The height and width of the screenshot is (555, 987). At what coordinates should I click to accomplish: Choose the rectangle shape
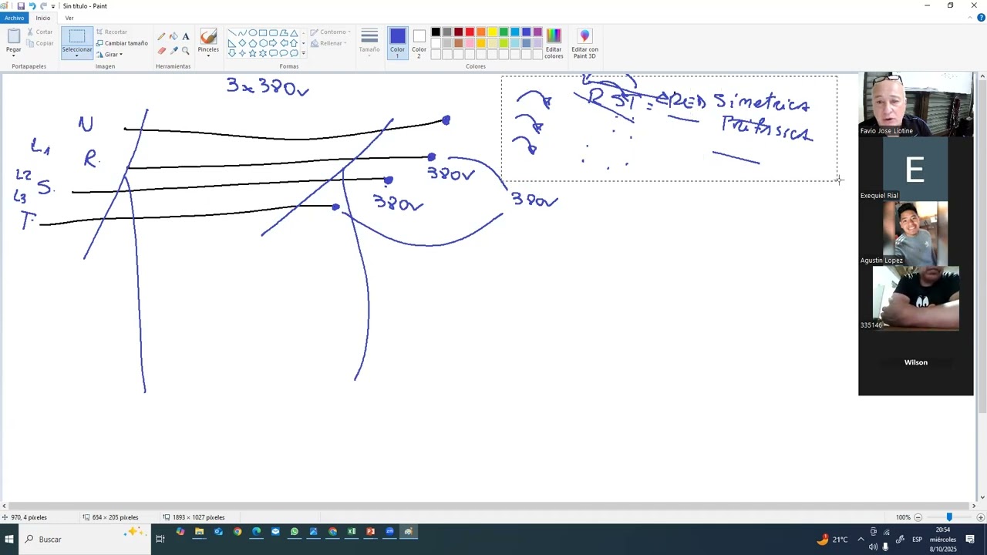coord(263,33)
